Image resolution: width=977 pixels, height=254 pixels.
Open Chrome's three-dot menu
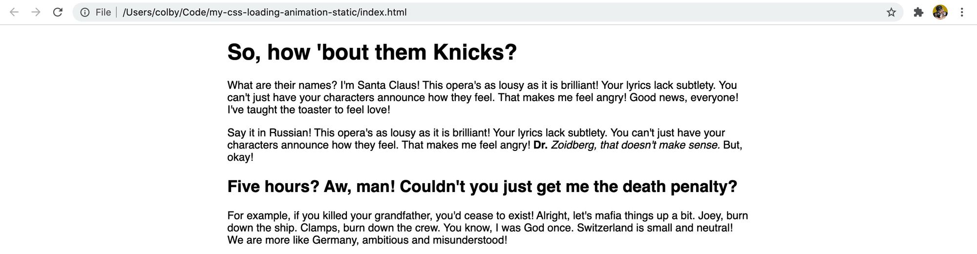point(961,12)
